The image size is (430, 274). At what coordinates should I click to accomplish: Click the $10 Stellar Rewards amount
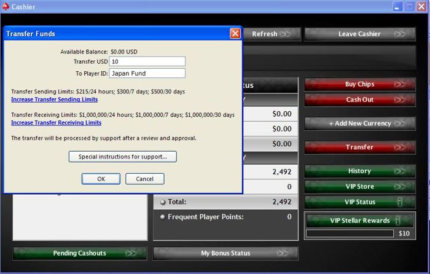(404, 233)
